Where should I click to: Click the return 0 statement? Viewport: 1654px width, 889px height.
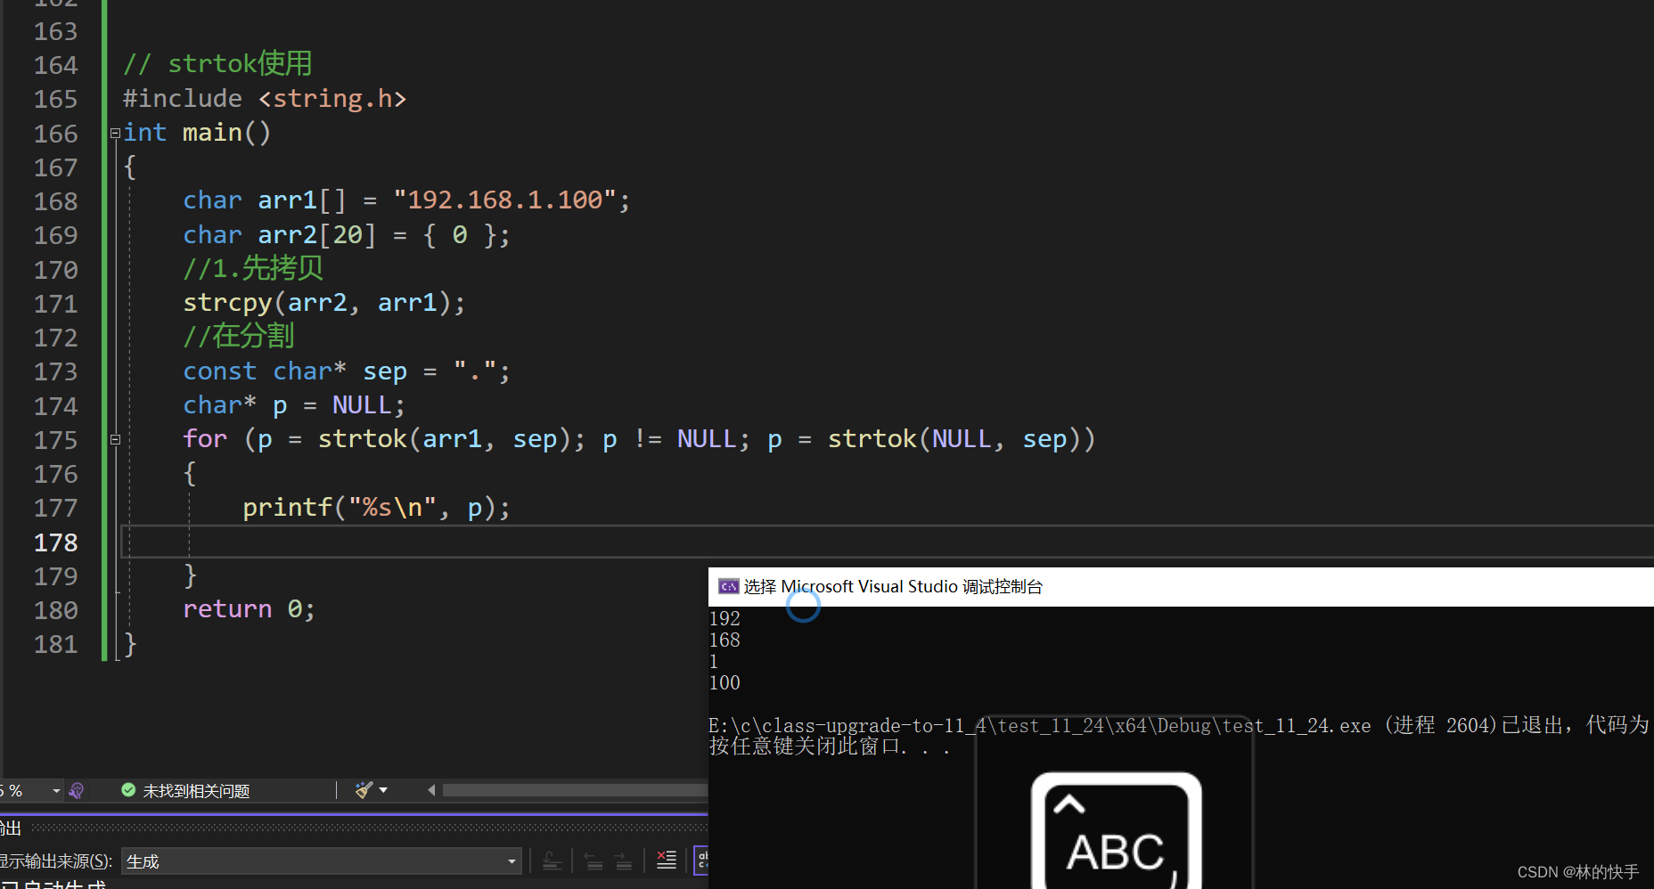tap(249, 609)
